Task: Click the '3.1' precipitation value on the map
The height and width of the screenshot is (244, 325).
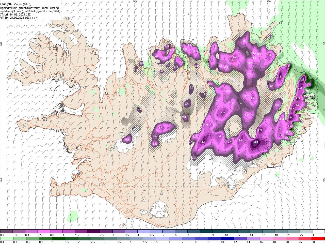Action: pyautogui.click(x=256, y=142)
